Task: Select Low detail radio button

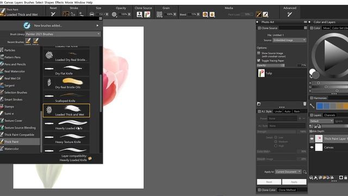Action: [x=276, y=137]
